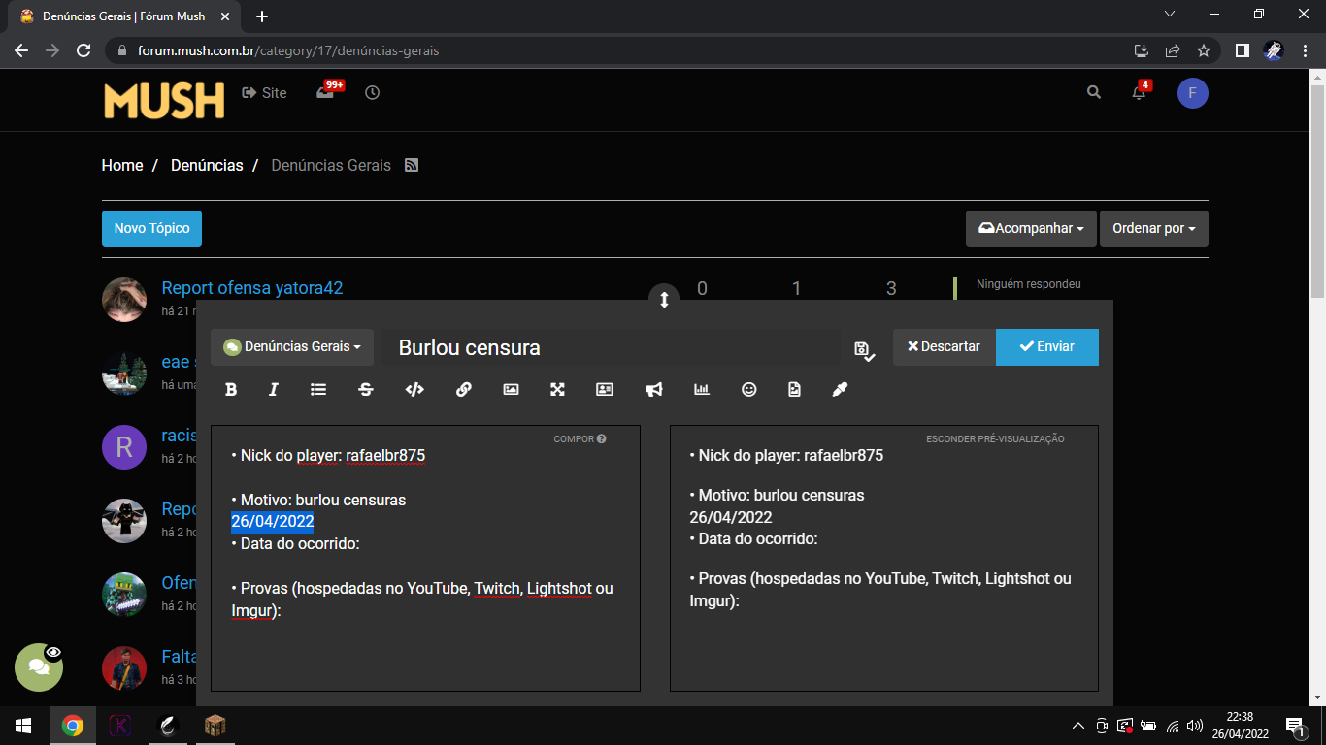1326x745 pixels.
Task: Click the purple R user avatar
Action: click(124, 447)
